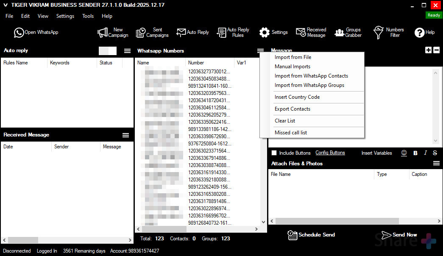Open Help from the toolbar
Screen dimensions: 443x256
click(425, 33)
